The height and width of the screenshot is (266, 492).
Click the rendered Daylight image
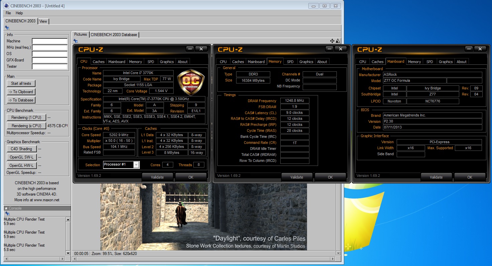[x=204, y=216]
